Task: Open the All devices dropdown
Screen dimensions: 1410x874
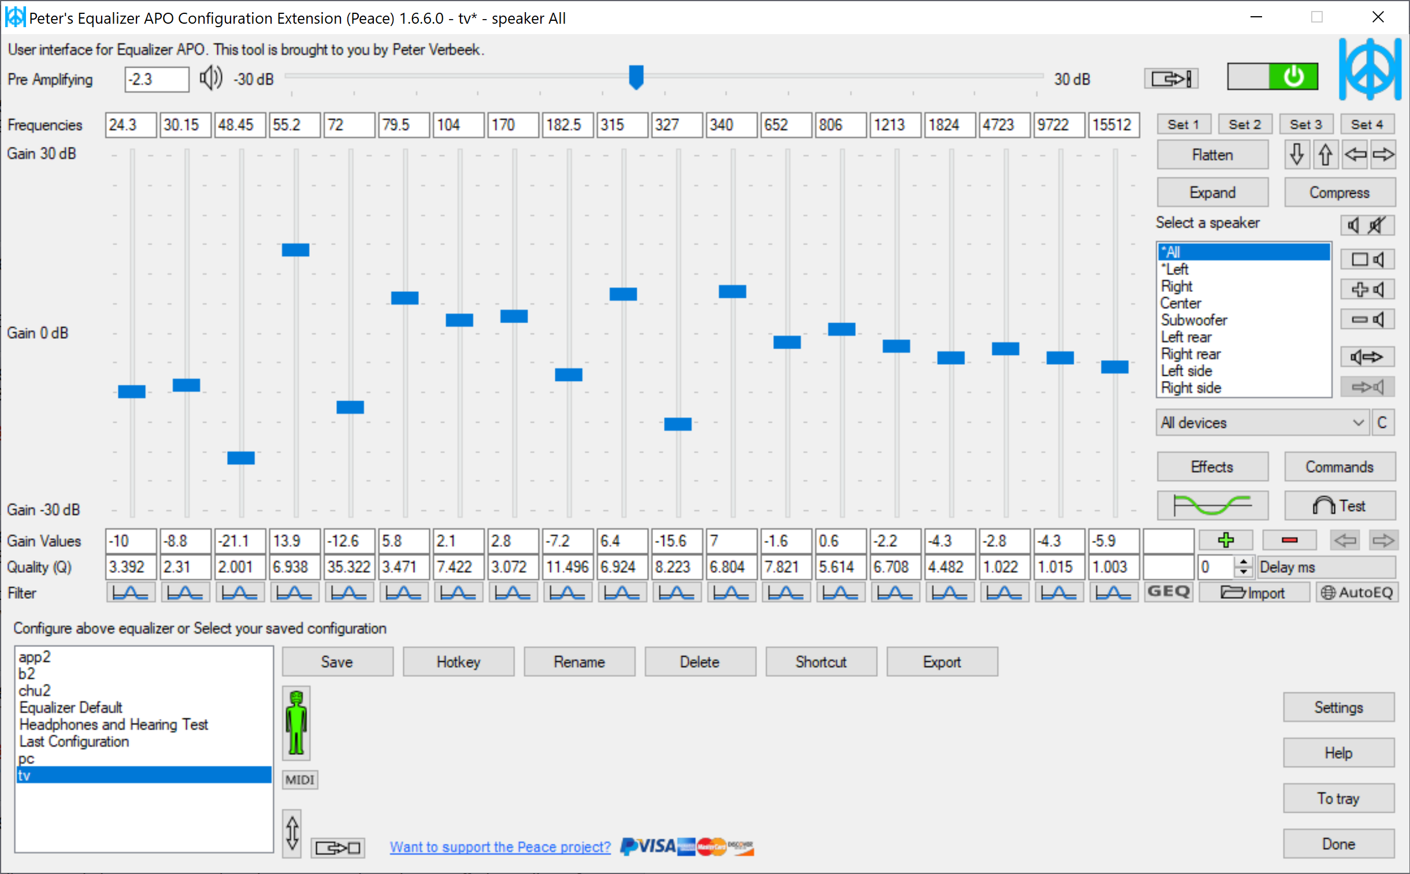Action: (1262, 423)
